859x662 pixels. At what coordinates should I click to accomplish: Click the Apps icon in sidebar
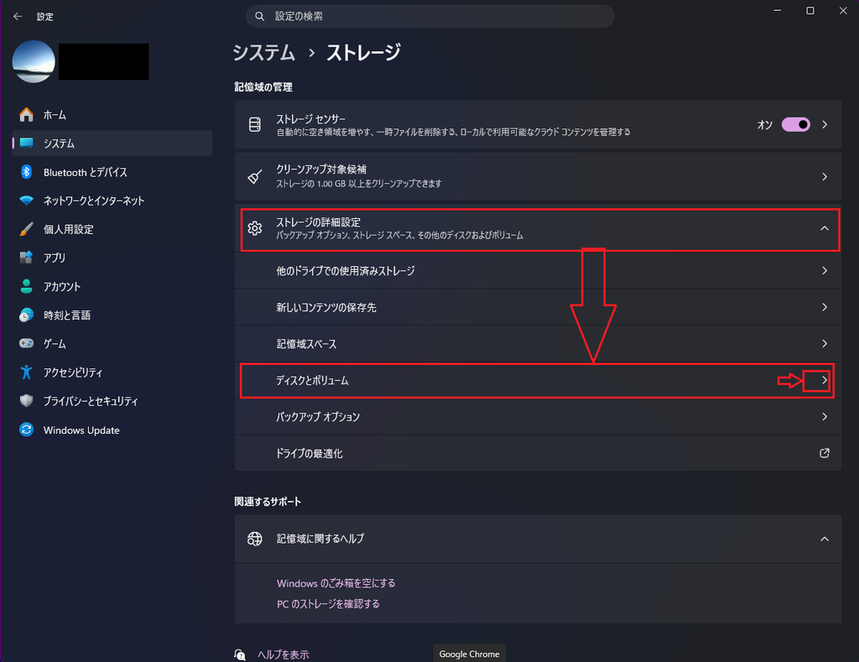tap(26, 258)
